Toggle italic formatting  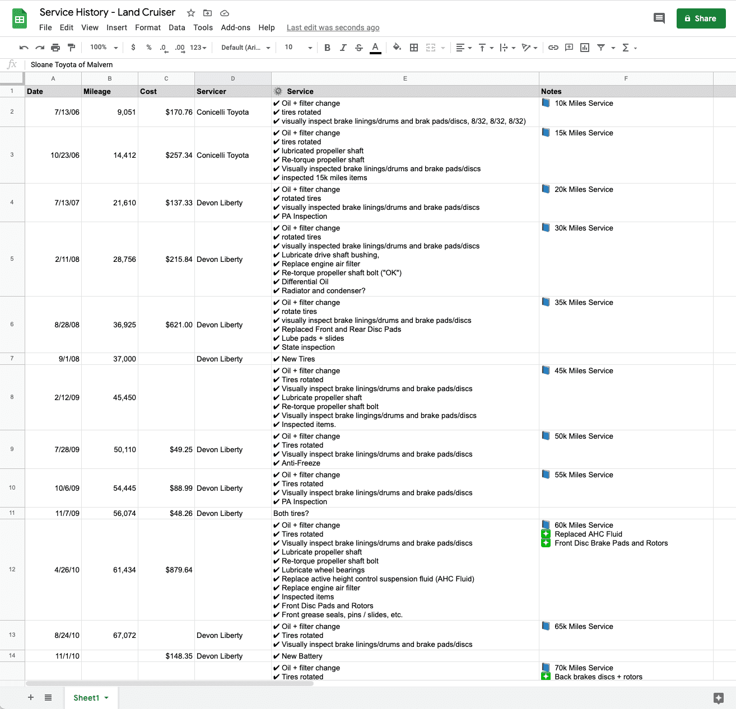point(343,48)
